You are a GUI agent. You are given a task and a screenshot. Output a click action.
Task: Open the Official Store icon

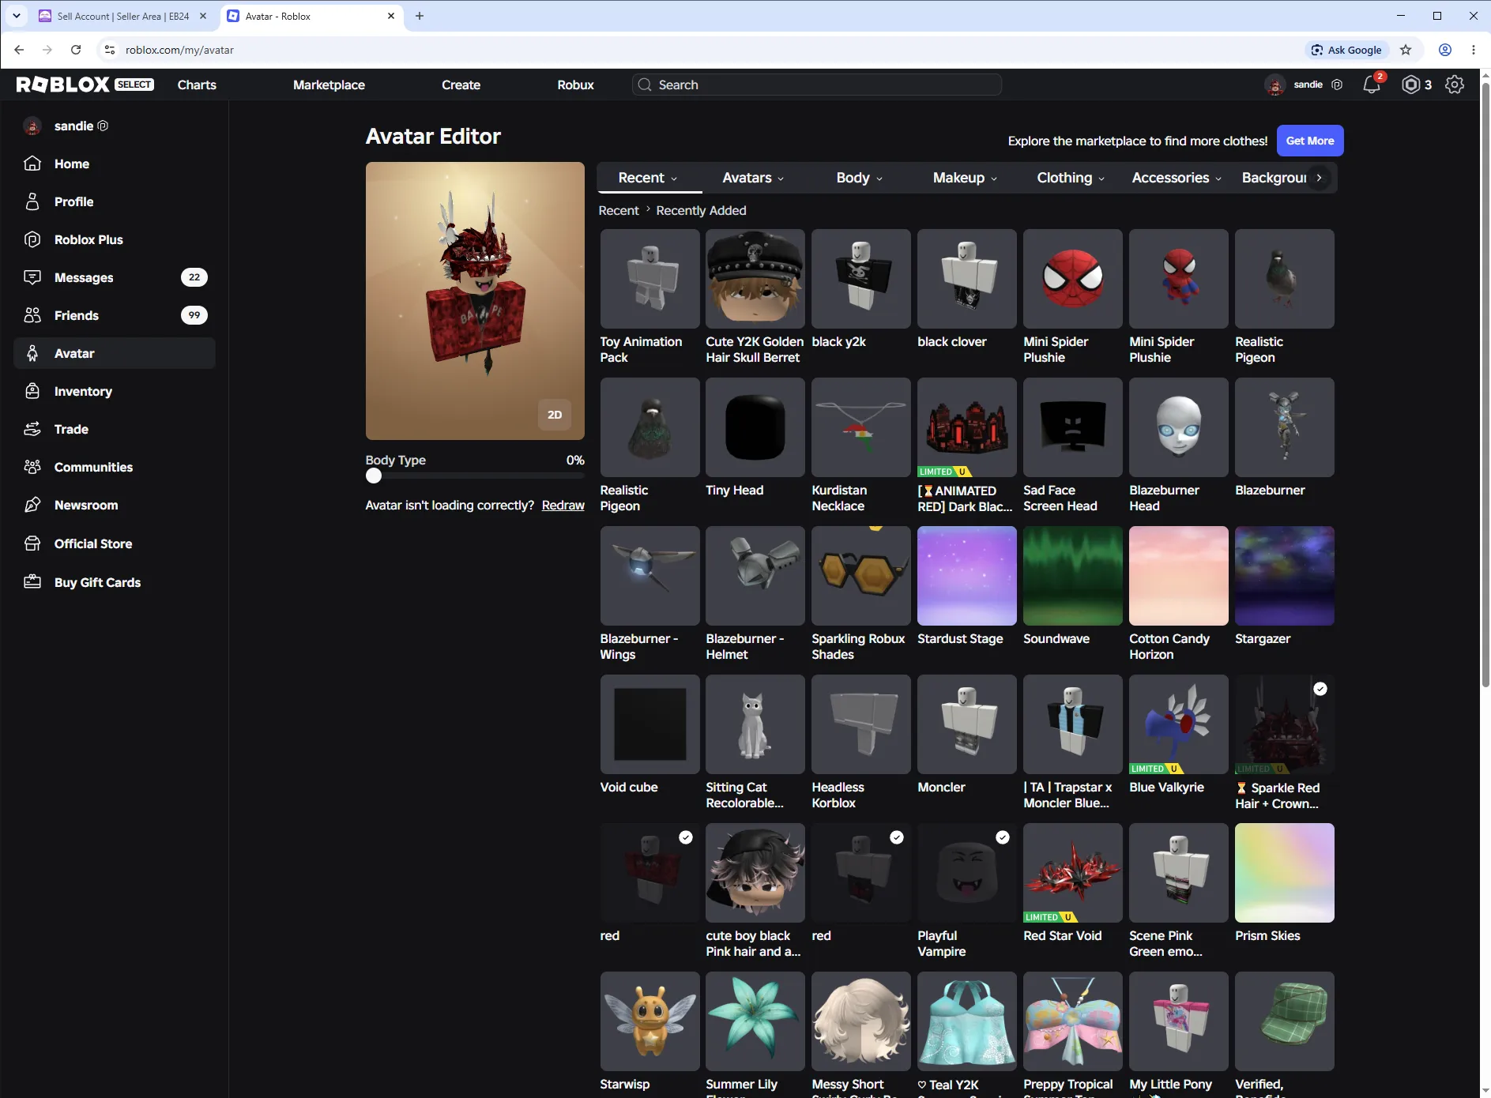[x=32, y=543]
